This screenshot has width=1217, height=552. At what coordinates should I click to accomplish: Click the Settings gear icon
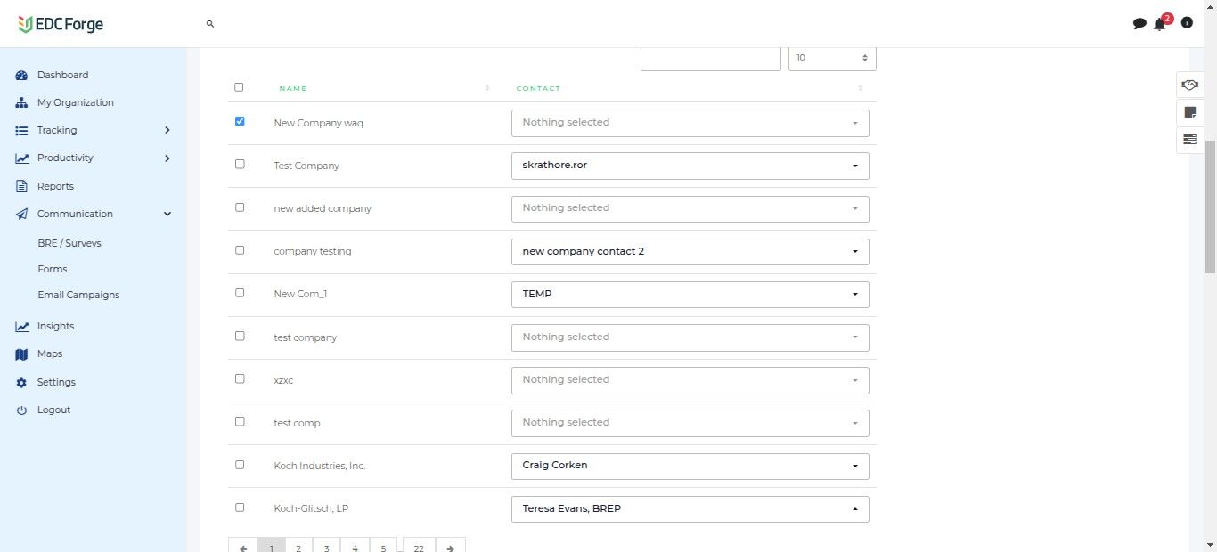[22, 383]
